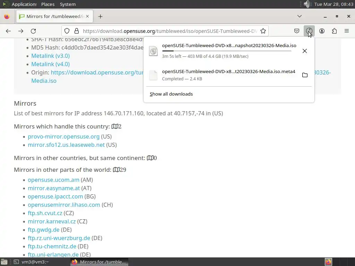Open Firefox application hamburger menu

click(x=347, y=31)
